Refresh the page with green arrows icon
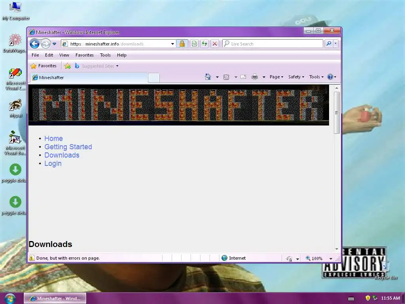The image size is (405, 304). 204,44
